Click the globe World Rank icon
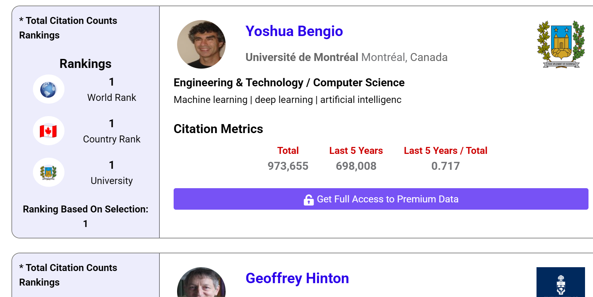Viewport: 593px width, 297px height. (48, 89)
